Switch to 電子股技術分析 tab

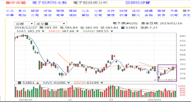90,3
